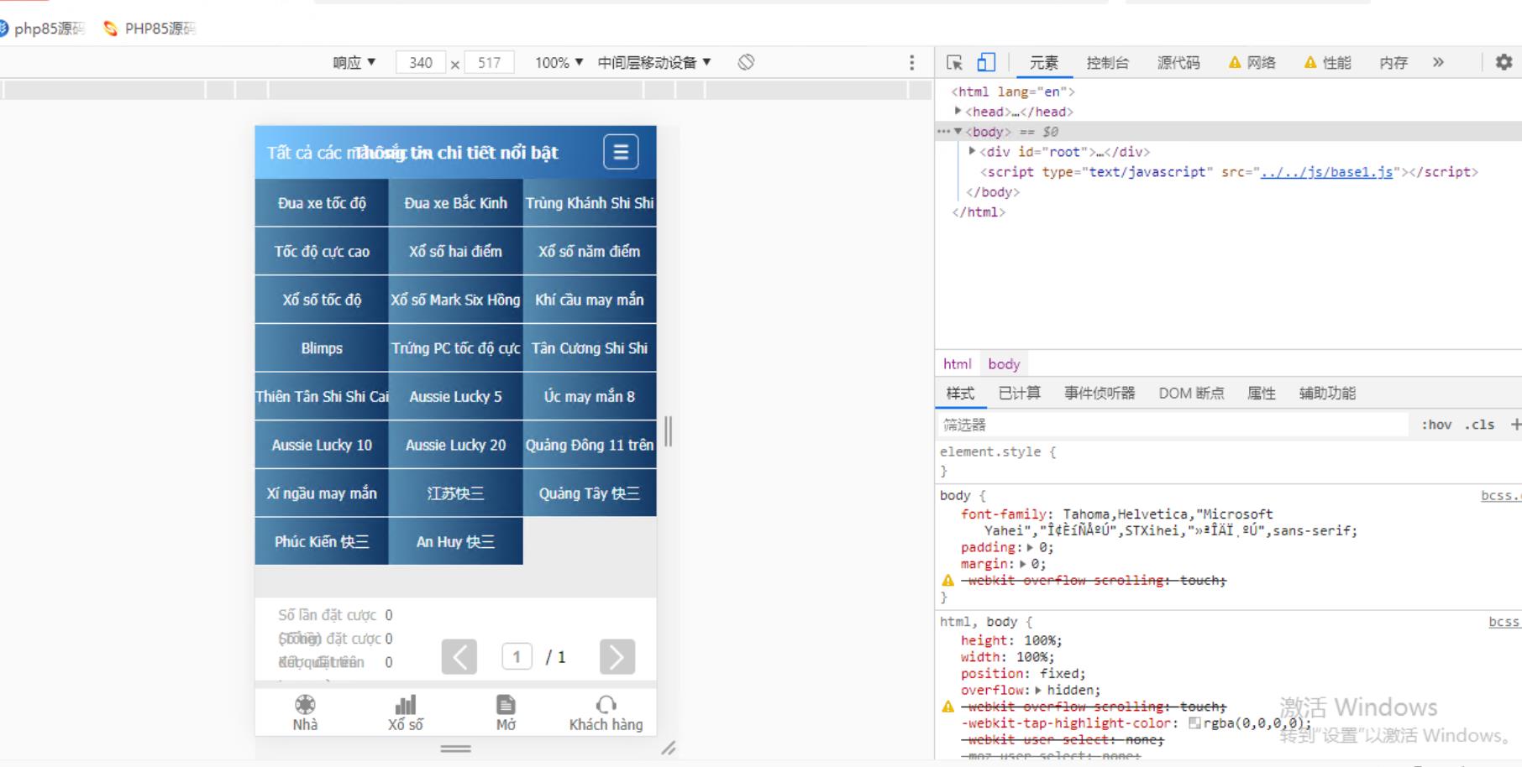This screenshot has width=1522, height=767.
Task: Open the hamburger menu in page header
Action: [x=621, y=152]
